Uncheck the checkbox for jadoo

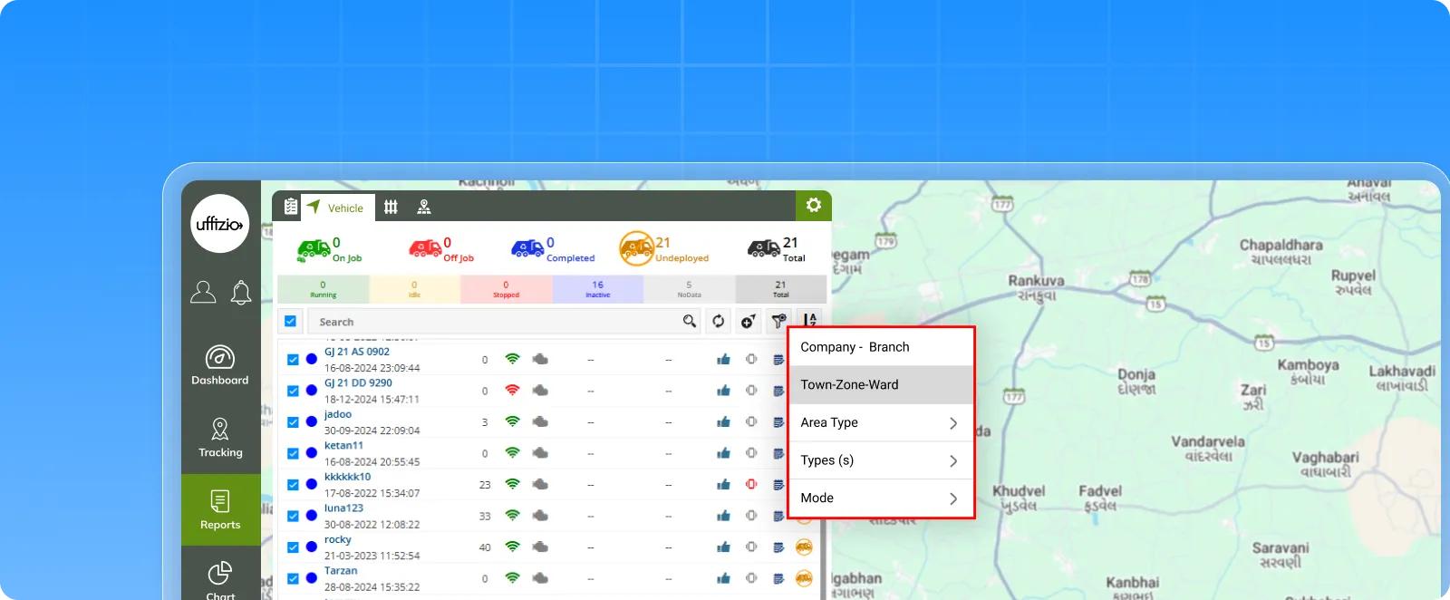point(293,422)
